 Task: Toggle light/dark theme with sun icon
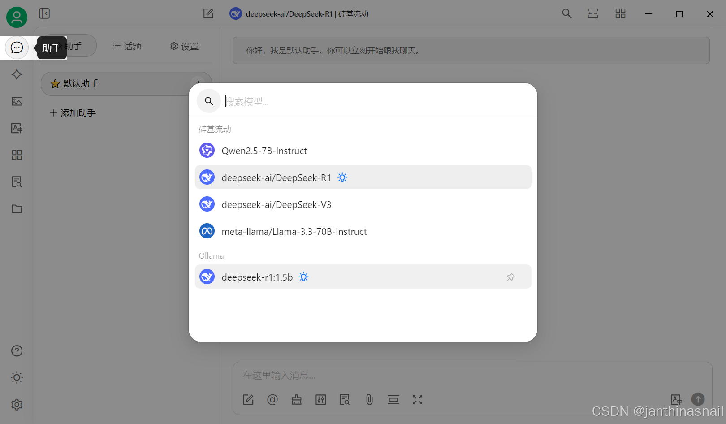17,377
